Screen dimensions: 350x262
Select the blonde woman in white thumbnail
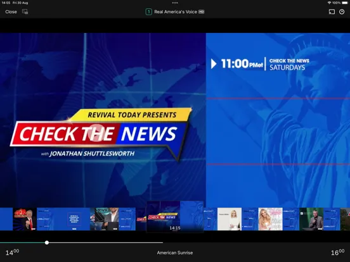tap(230, 219)
